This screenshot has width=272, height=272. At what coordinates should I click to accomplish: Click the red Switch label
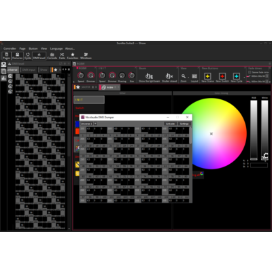pyautogui.click(x=80, y=108)
